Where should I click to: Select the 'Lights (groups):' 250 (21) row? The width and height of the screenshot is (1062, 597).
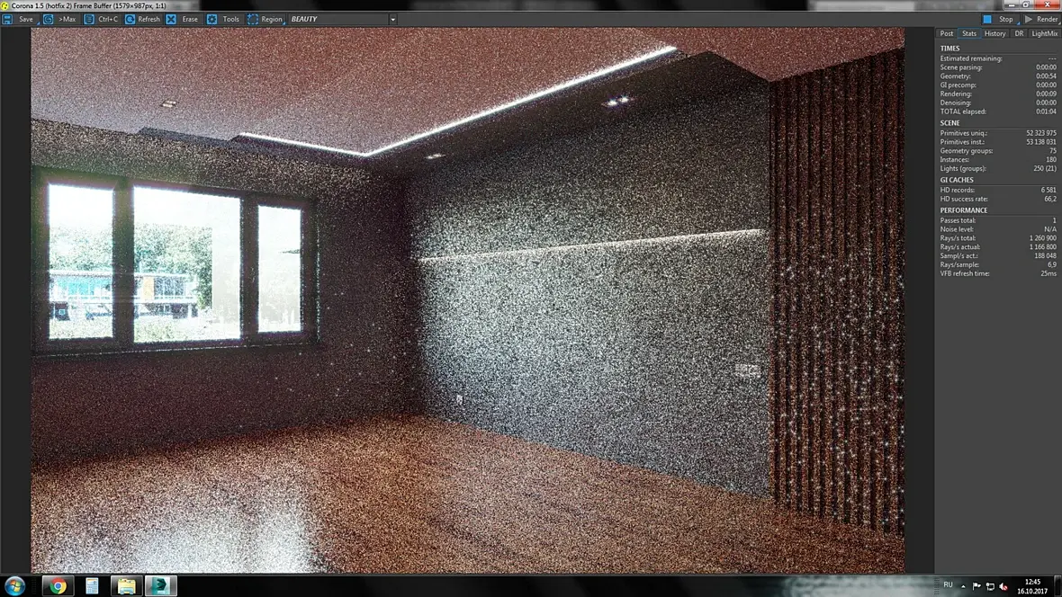pyautogui.click(x=998, y=168)
